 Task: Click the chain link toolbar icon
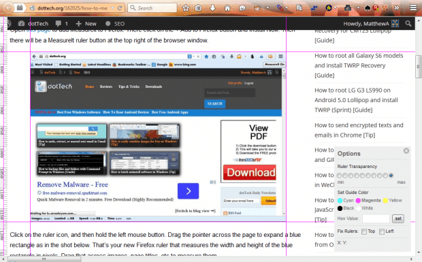[280, 8]
